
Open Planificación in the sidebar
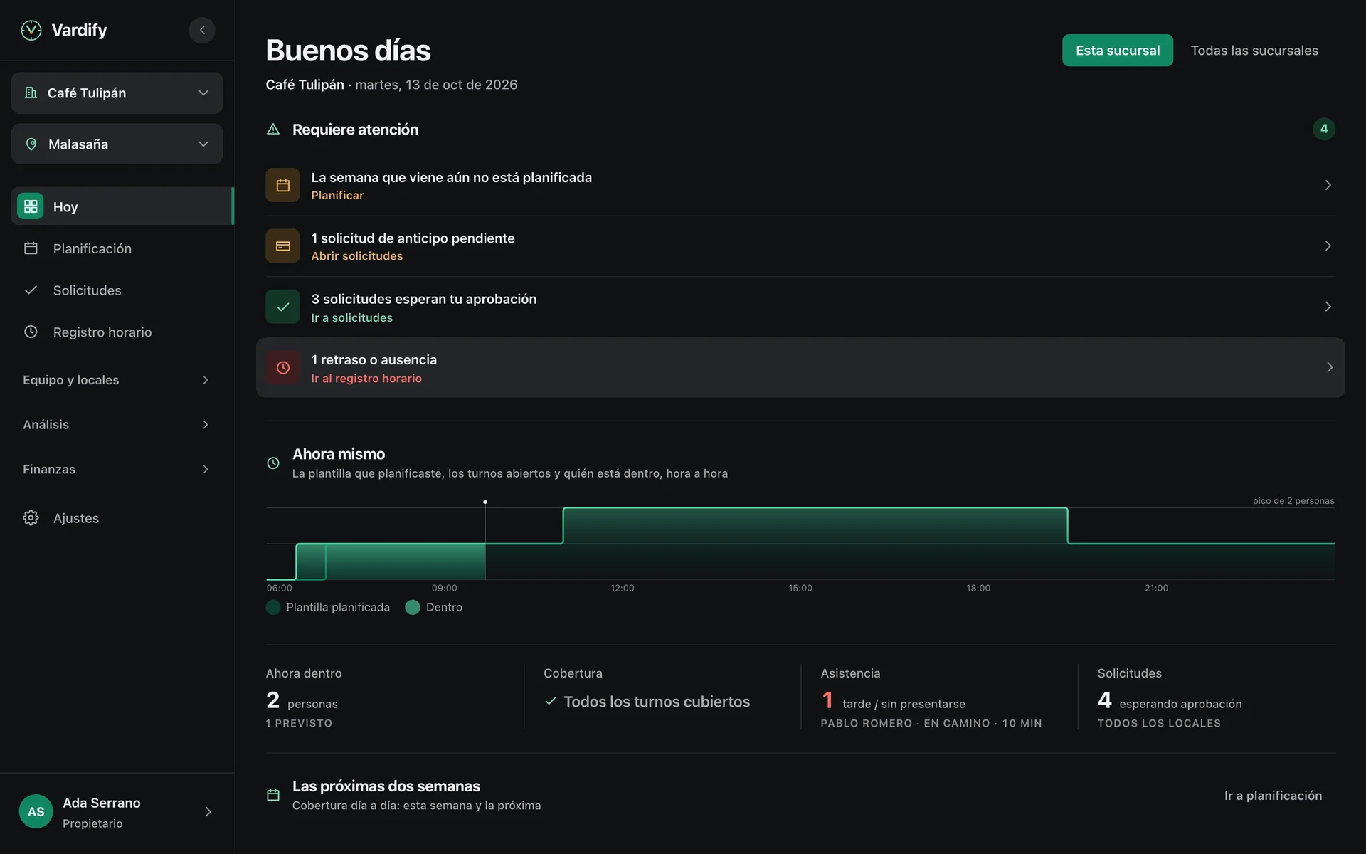(x=117, y=248)
